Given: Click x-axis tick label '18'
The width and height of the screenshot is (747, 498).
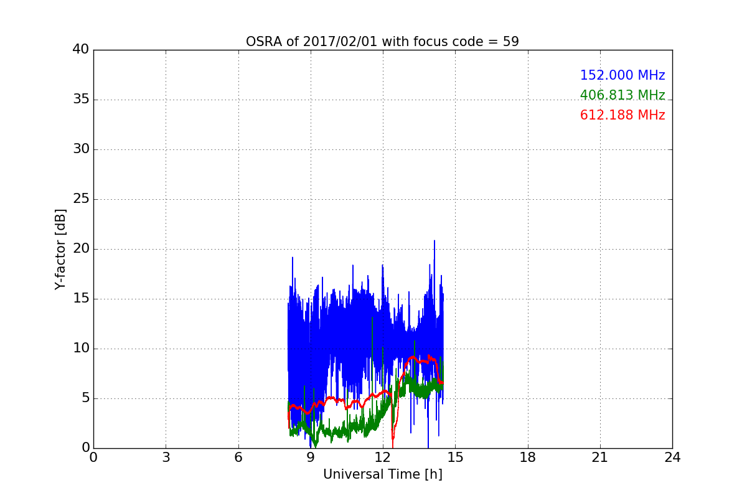Looking at the screenshot, I should 528,458.
